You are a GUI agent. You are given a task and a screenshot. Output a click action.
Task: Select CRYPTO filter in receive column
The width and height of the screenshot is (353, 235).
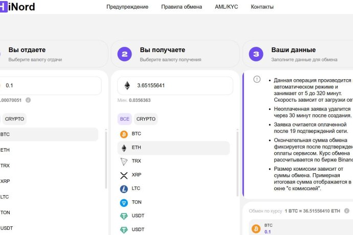pos(146,119)
